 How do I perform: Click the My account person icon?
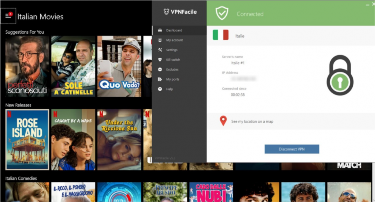160,40
